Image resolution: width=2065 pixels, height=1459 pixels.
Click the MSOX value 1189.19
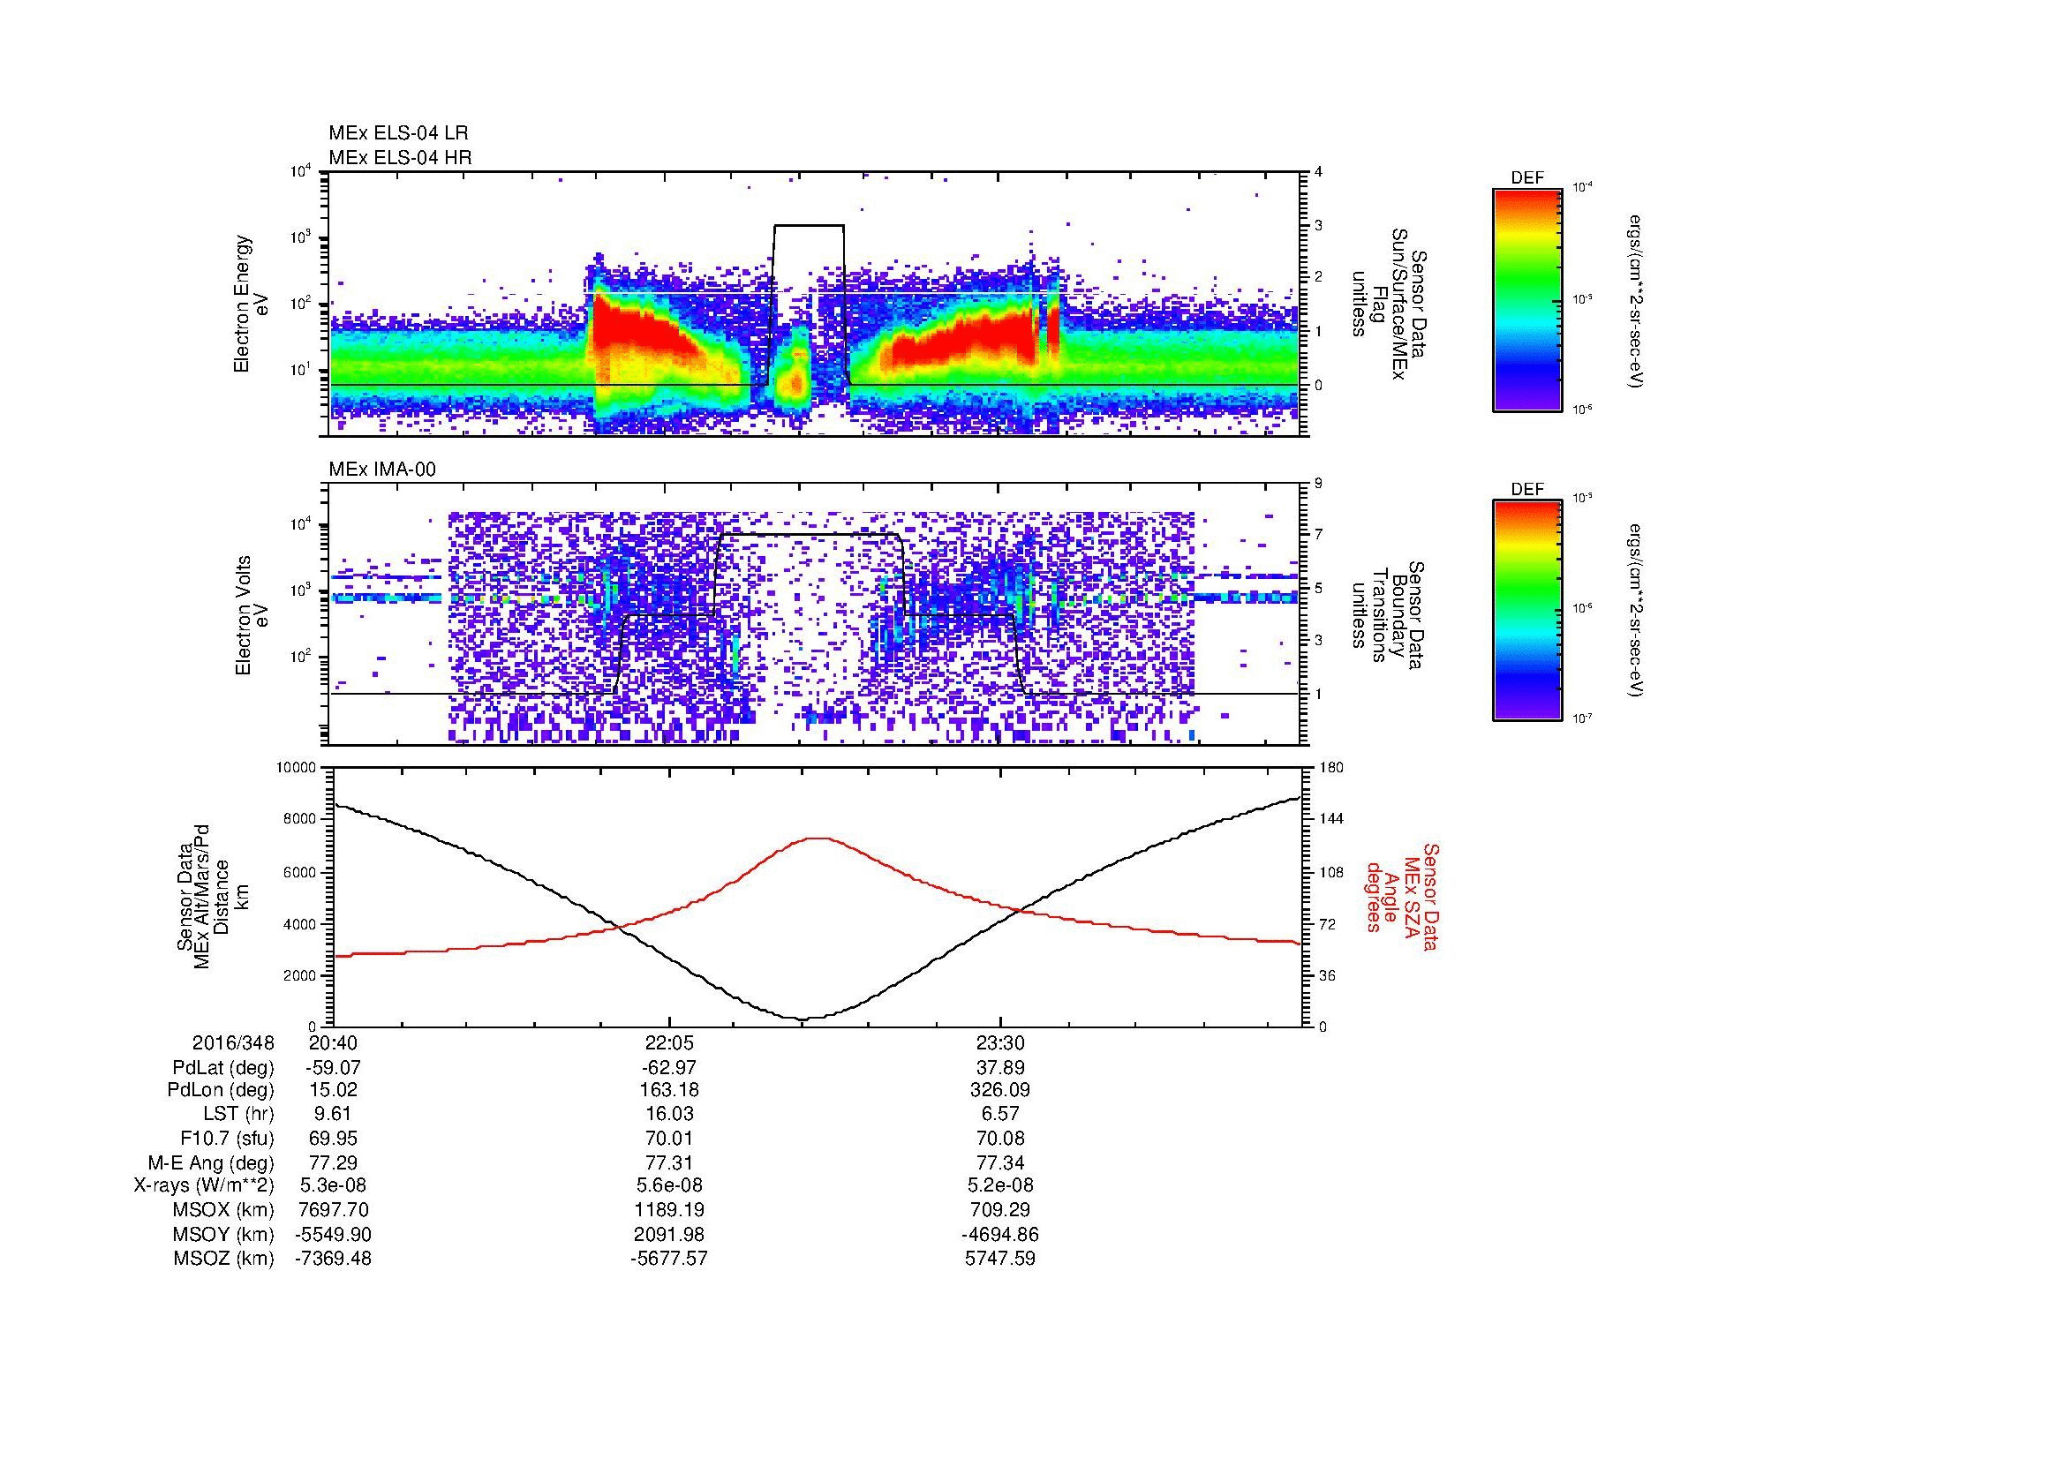pyautogui.click(x=669, y=1210)
